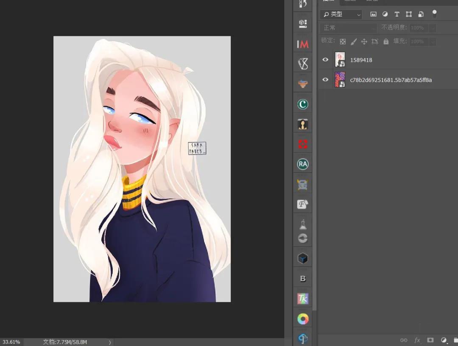Click the add layer style fx button

pos(417,340)
